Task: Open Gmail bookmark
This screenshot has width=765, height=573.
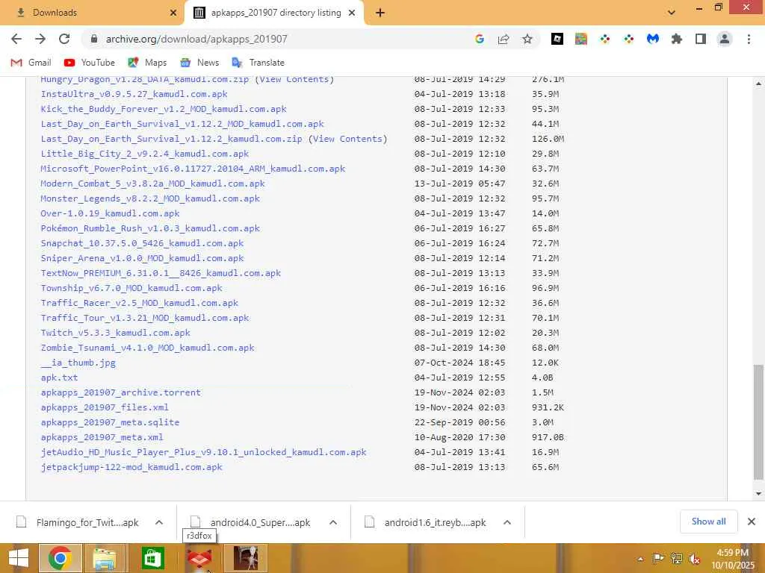Action: [31, 63]
